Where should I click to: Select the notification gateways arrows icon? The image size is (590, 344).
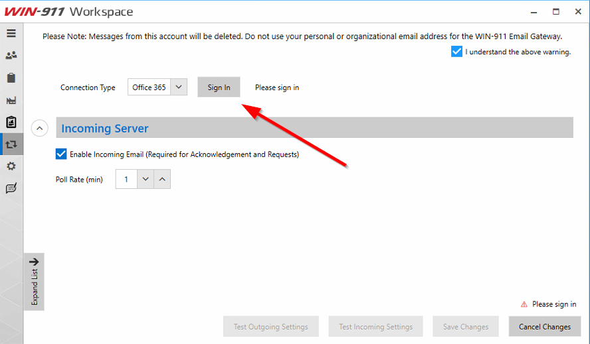click(x=11, y=144)
